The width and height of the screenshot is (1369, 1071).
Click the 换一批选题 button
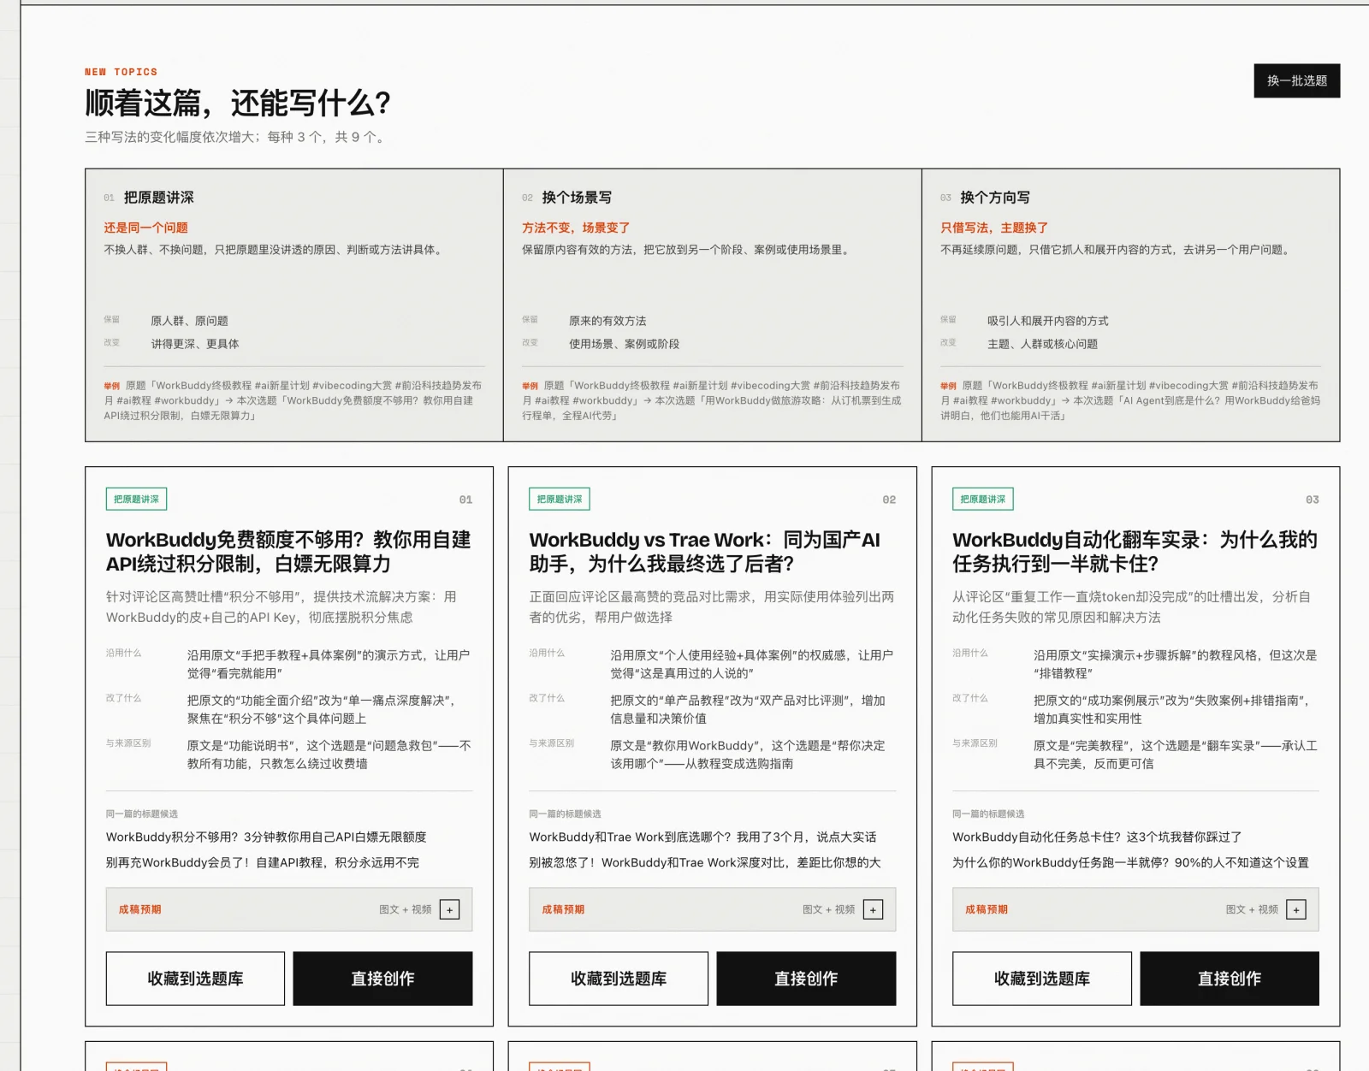(x=1296, y=80)
